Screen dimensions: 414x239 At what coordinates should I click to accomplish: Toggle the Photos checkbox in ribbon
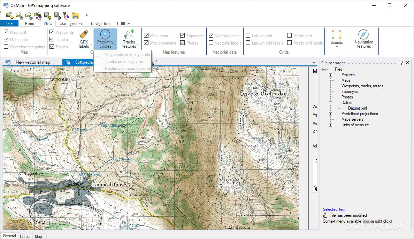click(x=182, y=43)
